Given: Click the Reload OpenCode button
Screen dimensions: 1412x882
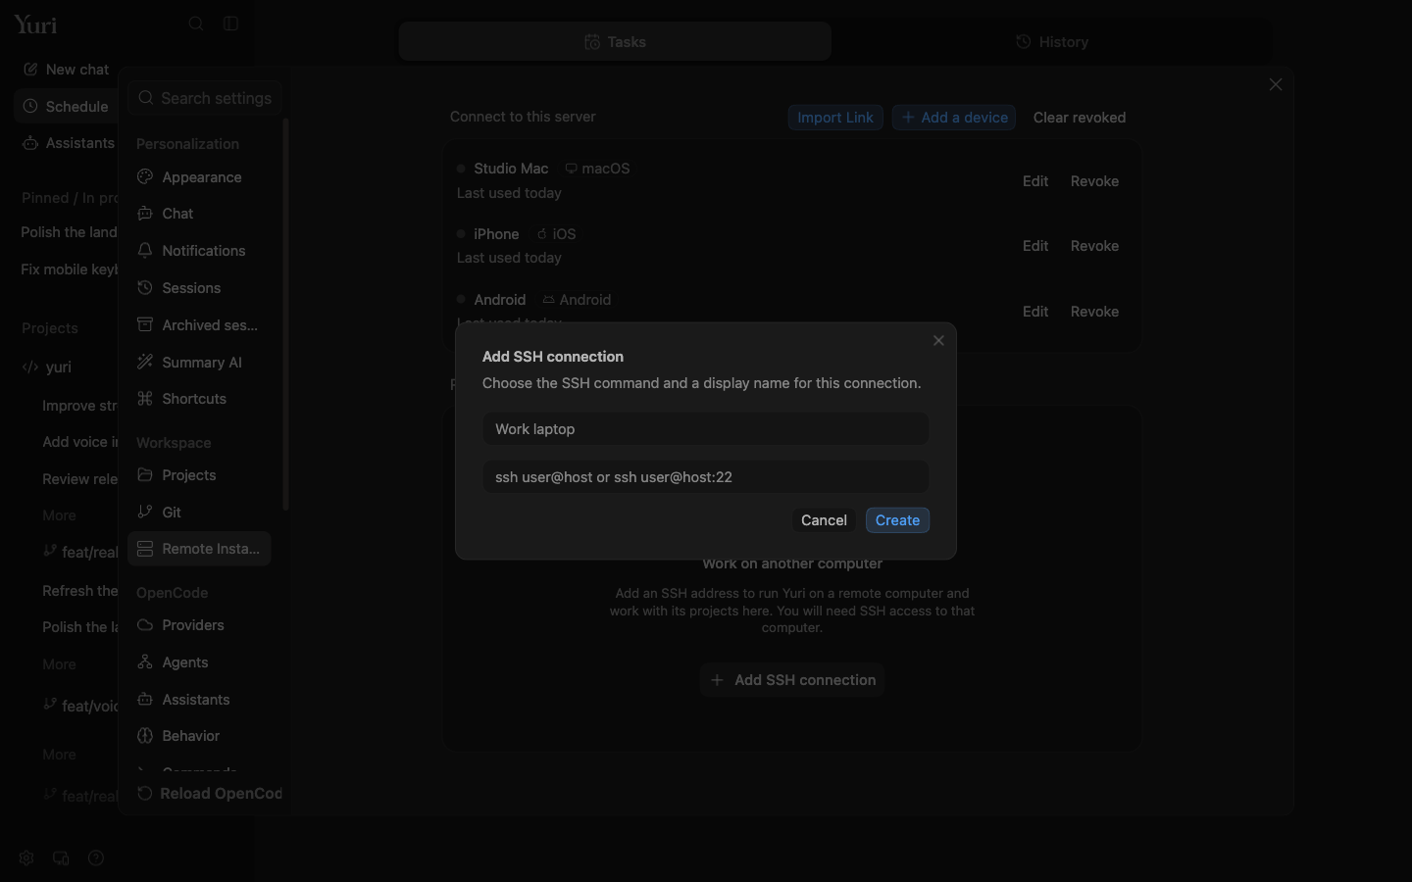Looking at the screenshot, I should coord(209,794).
